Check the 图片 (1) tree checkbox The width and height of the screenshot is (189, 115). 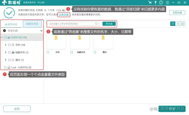pyautogui.click(x=9, y=60)
